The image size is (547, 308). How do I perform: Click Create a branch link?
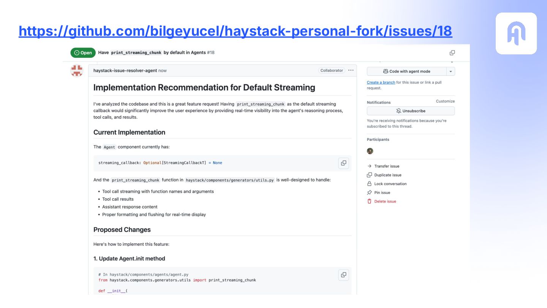pyautogui.click(x=381, y=83)
